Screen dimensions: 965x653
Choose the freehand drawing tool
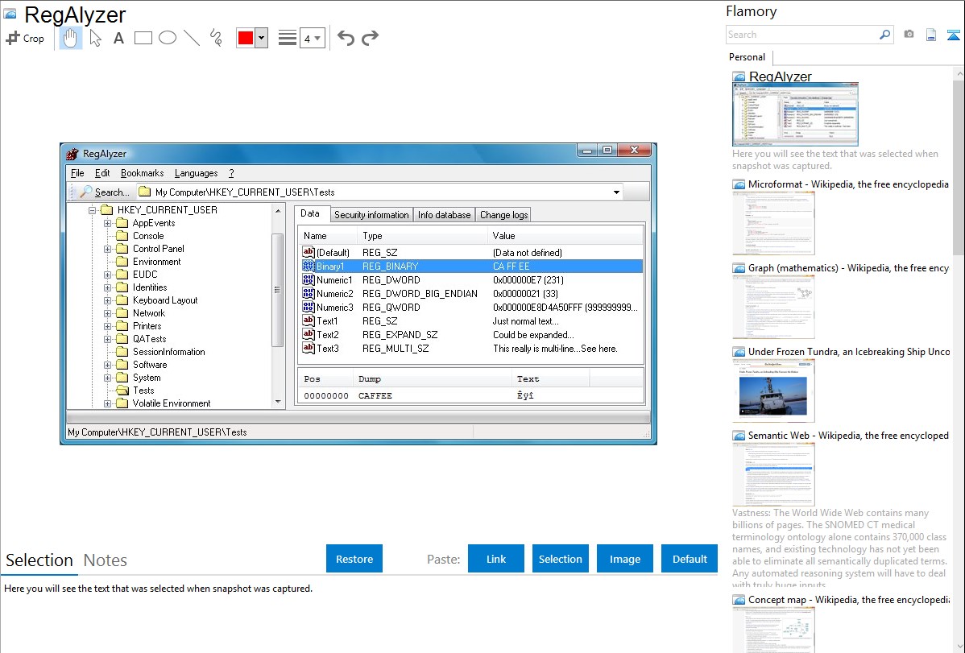[x=216, y=38]
